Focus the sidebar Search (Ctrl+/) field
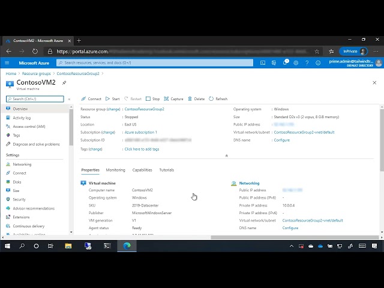This screenshot has height=288, width=384. coord(35,99)
